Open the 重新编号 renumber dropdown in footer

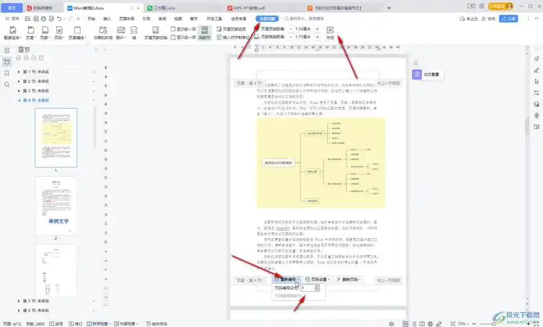pyautogui.click(x=287, y=279)
